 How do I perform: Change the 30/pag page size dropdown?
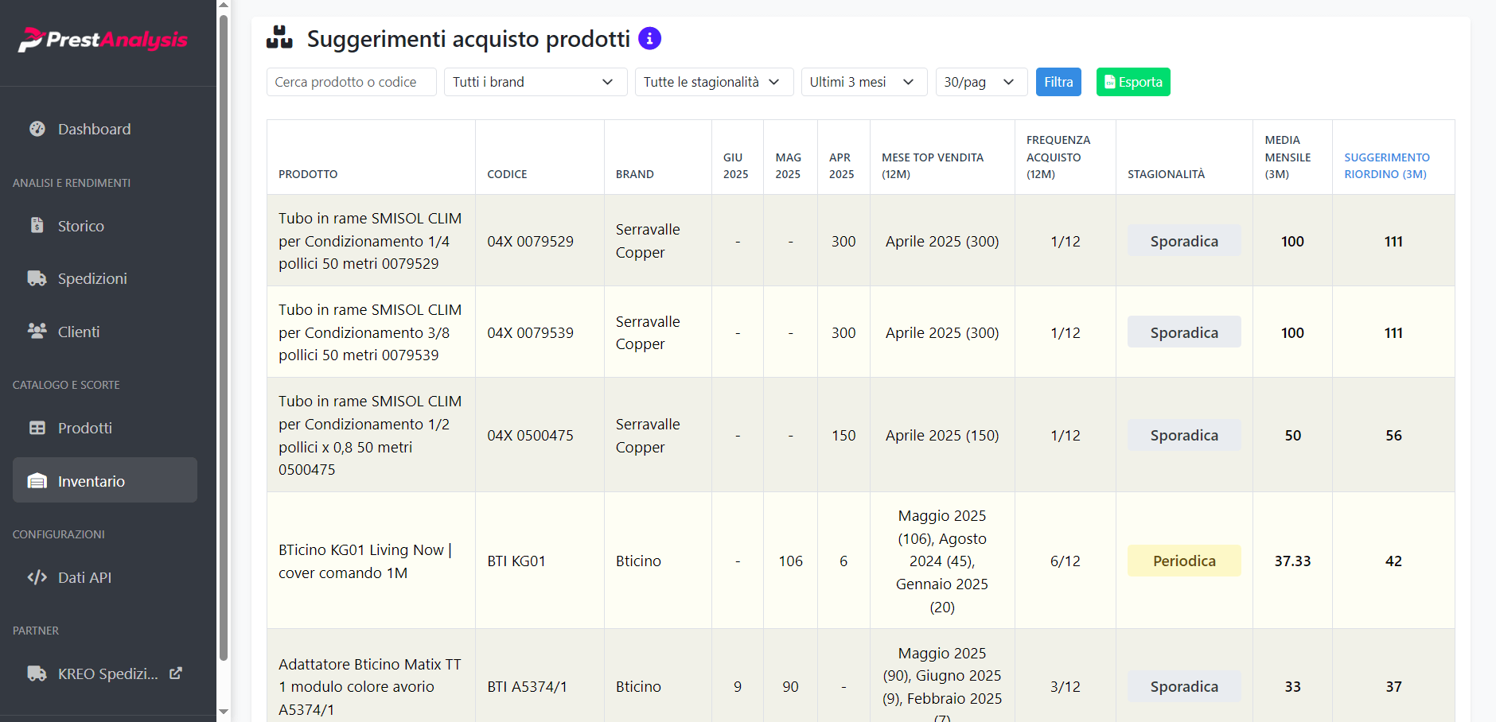point(980,82)
